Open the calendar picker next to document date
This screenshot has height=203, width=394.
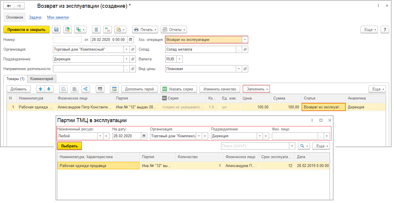130,40
